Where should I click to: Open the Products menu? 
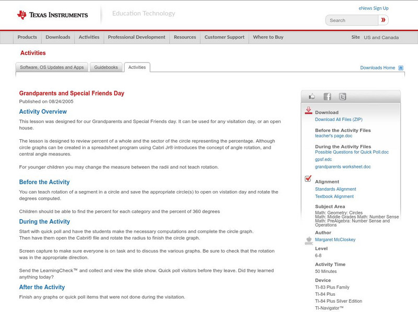tap(27, 37)
